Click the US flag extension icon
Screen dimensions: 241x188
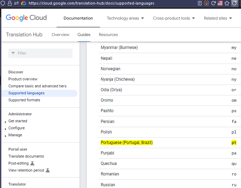(220, 3)
